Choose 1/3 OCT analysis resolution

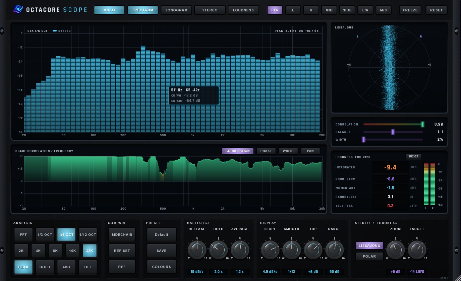pos(45,234)
